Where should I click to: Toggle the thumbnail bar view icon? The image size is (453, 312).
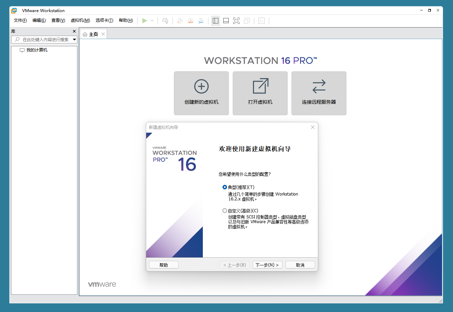(x=226, y=21)
